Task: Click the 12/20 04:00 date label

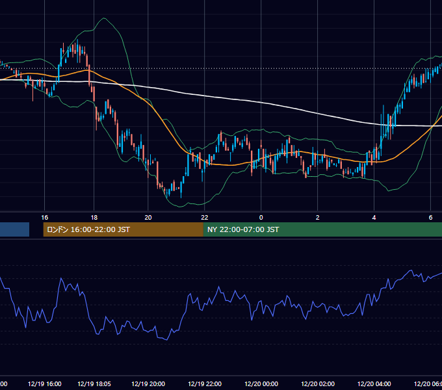Action: pyautogui.click(x=374, y=383)
